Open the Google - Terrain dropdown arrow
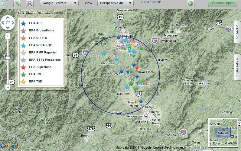Screen dimensions: 241x151 (75, 3)
